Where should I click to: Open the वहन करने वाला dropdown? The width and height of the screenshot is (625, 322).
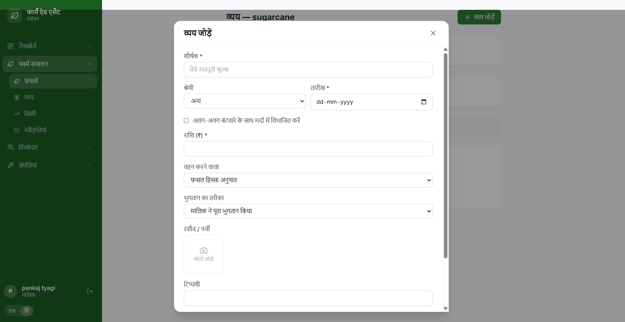[308, 180]
